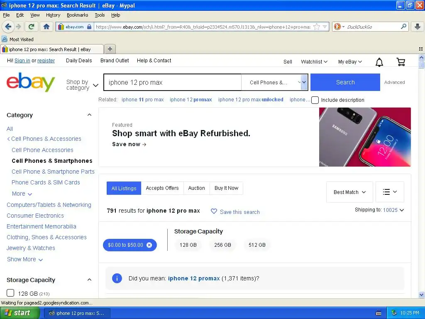Click the refurbished phones banner image
The width and height of the screenshot is (425, 319).
(x=365, y=137)
